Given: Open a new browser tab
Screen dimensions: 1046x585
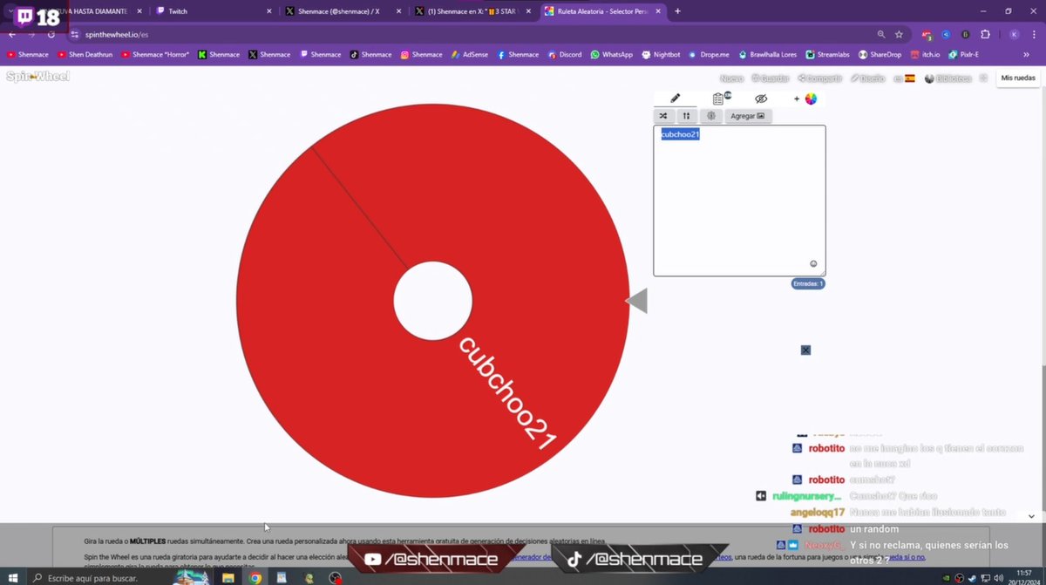Looking at the screenshot, I should 677,11.
